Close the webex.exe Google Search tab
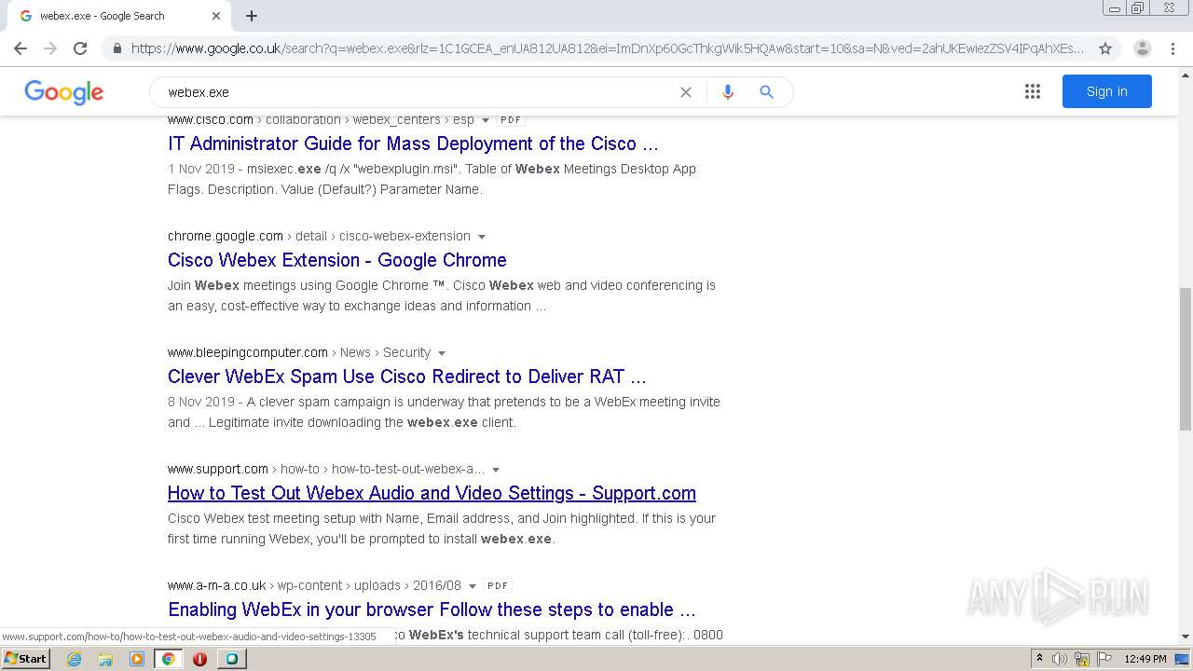 pos(216,16)
